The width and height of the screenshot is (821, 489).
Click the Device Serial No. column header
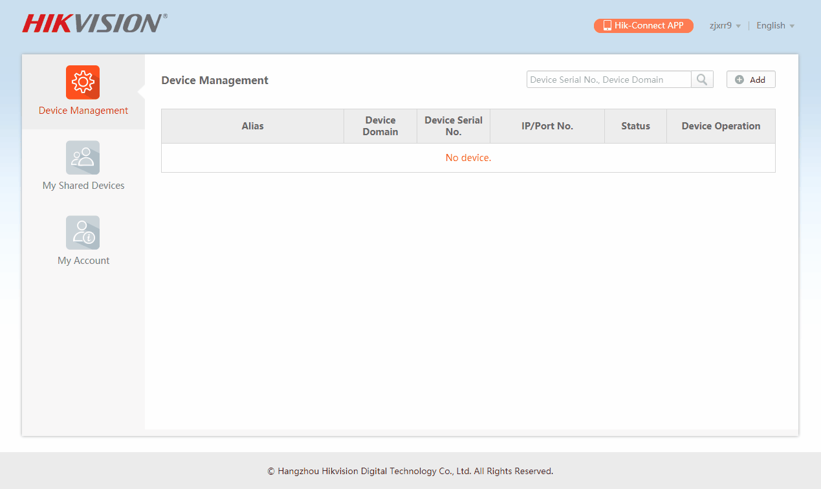tap(454, 126)
